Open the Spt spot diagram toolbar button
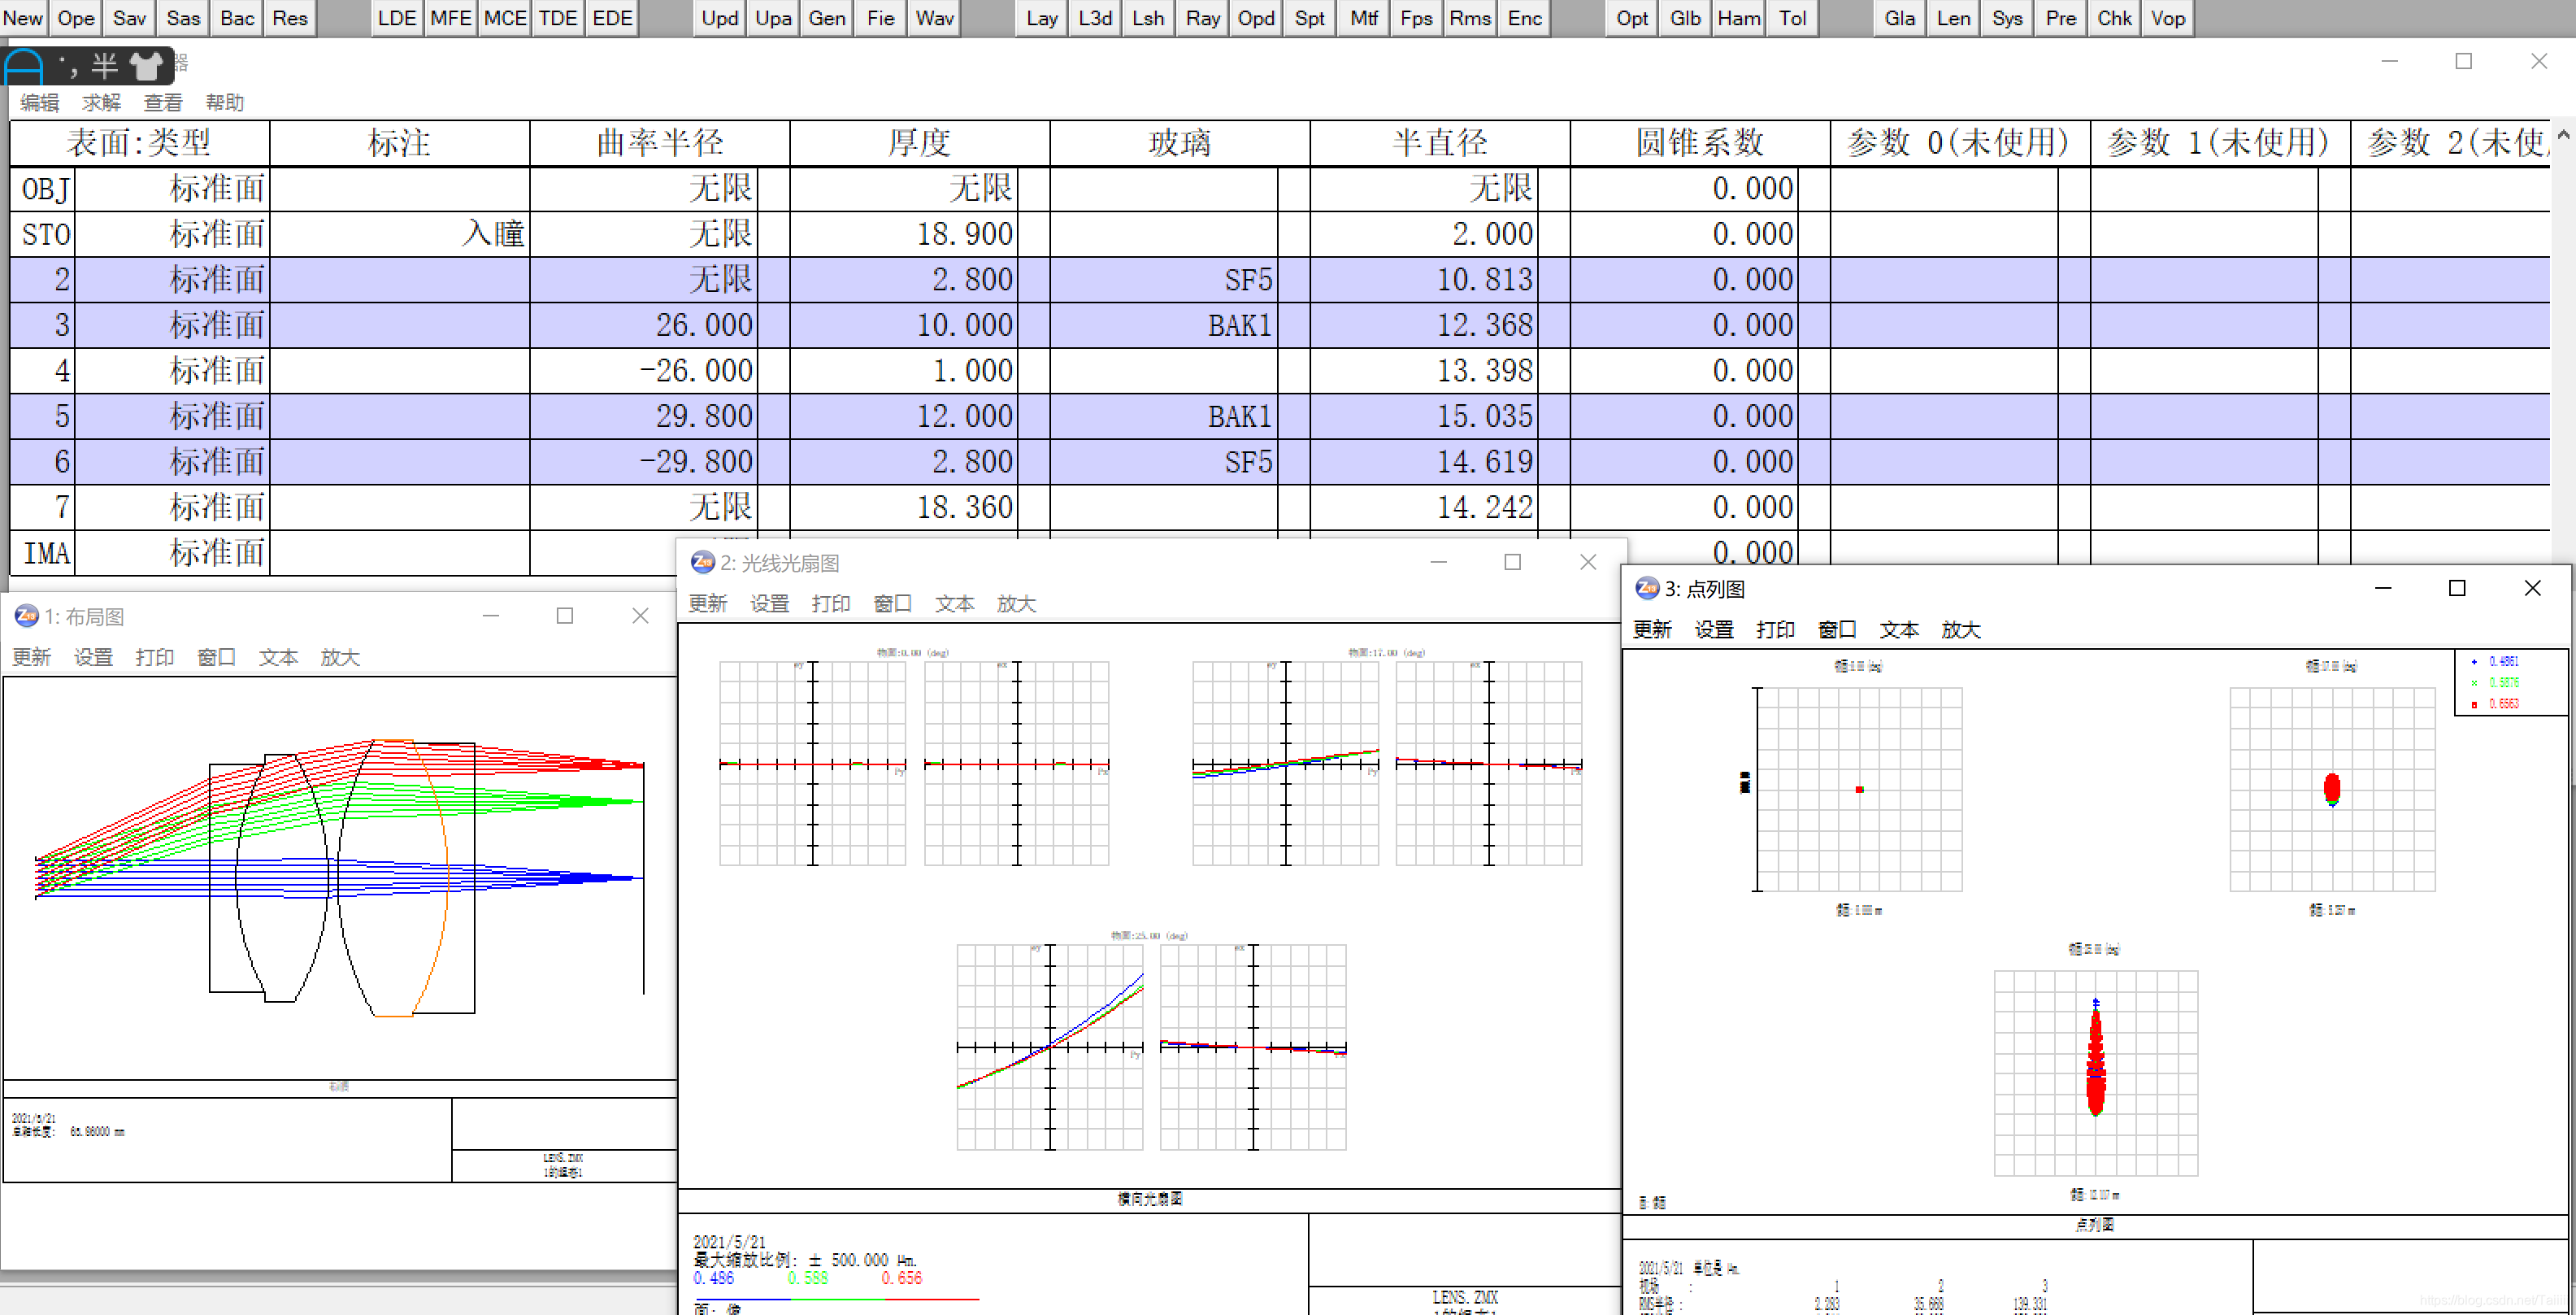2576x1315 pixels. (x=1309, y=18)
